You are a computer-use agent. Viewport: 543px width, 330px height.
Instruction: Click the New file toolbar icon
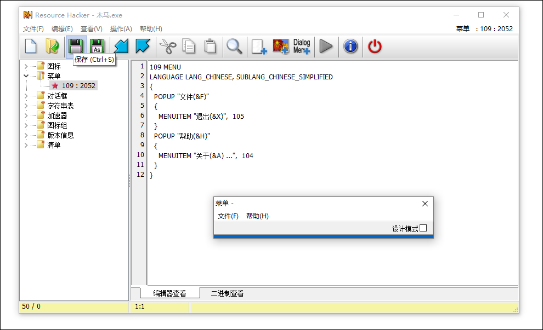tap(31, 47)
